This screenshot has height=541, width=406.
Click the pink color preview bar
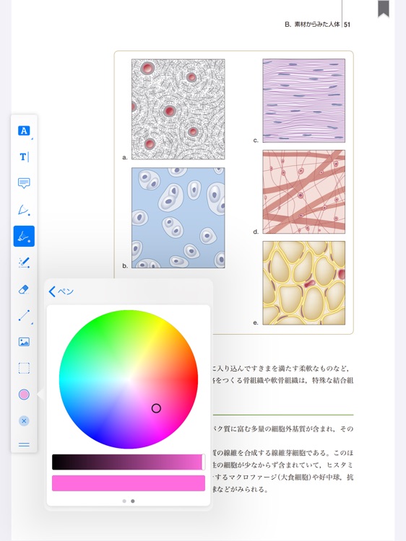tap(129, 483)
